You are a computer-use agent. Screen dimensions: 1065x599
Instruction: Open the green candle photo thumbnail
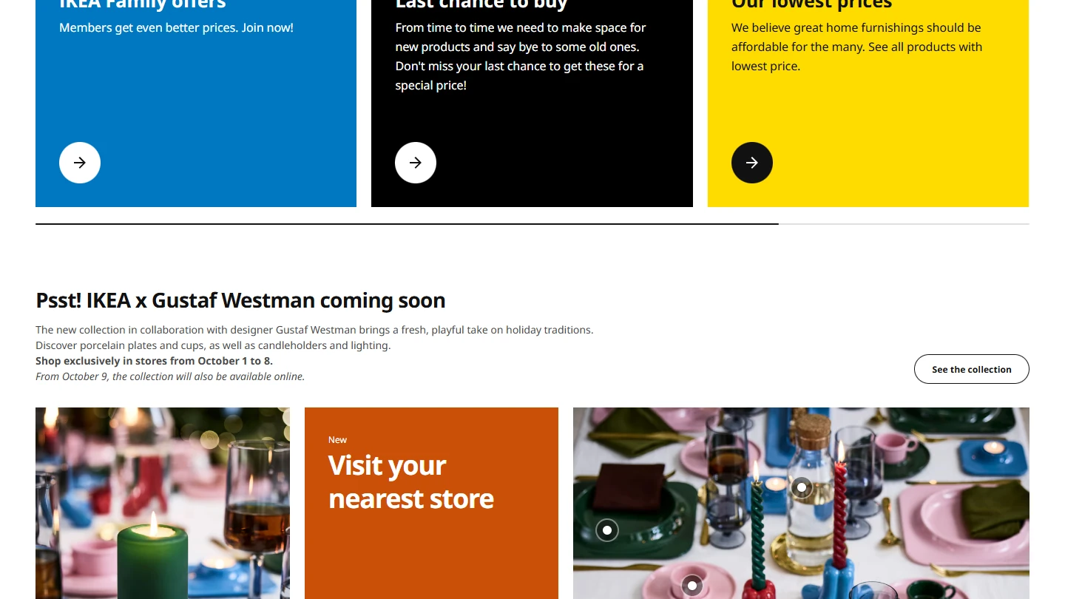click(x=163, y=503)
